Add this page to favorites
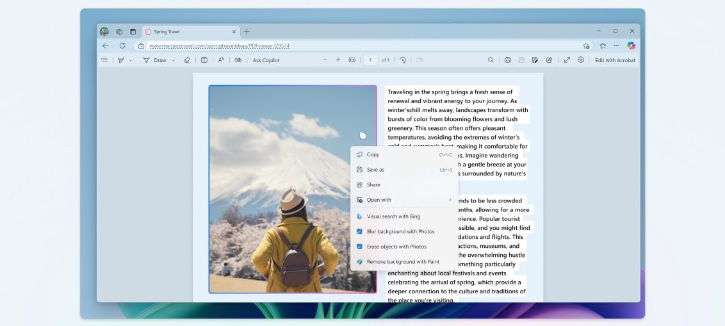The height and width of the screenshot is (326, 725). [x=586, y=45]
